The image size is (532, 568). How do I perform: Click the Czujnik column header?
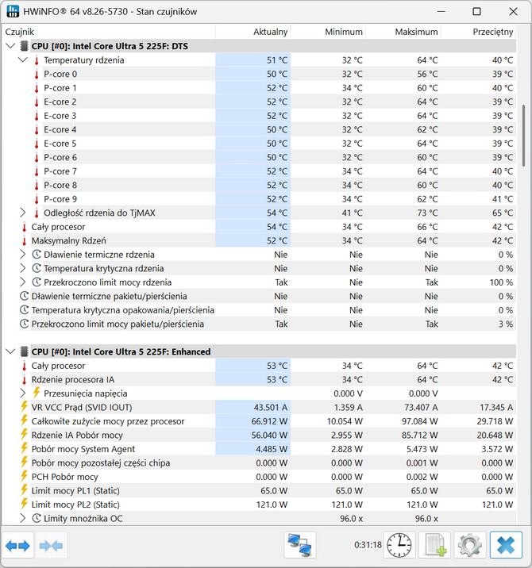[x=109, y=32]
